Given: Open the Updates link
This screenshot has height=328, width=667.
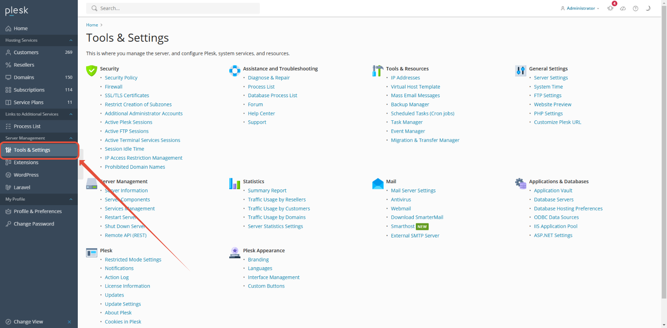Looking at the screenshot, I should tap(114, 295).
